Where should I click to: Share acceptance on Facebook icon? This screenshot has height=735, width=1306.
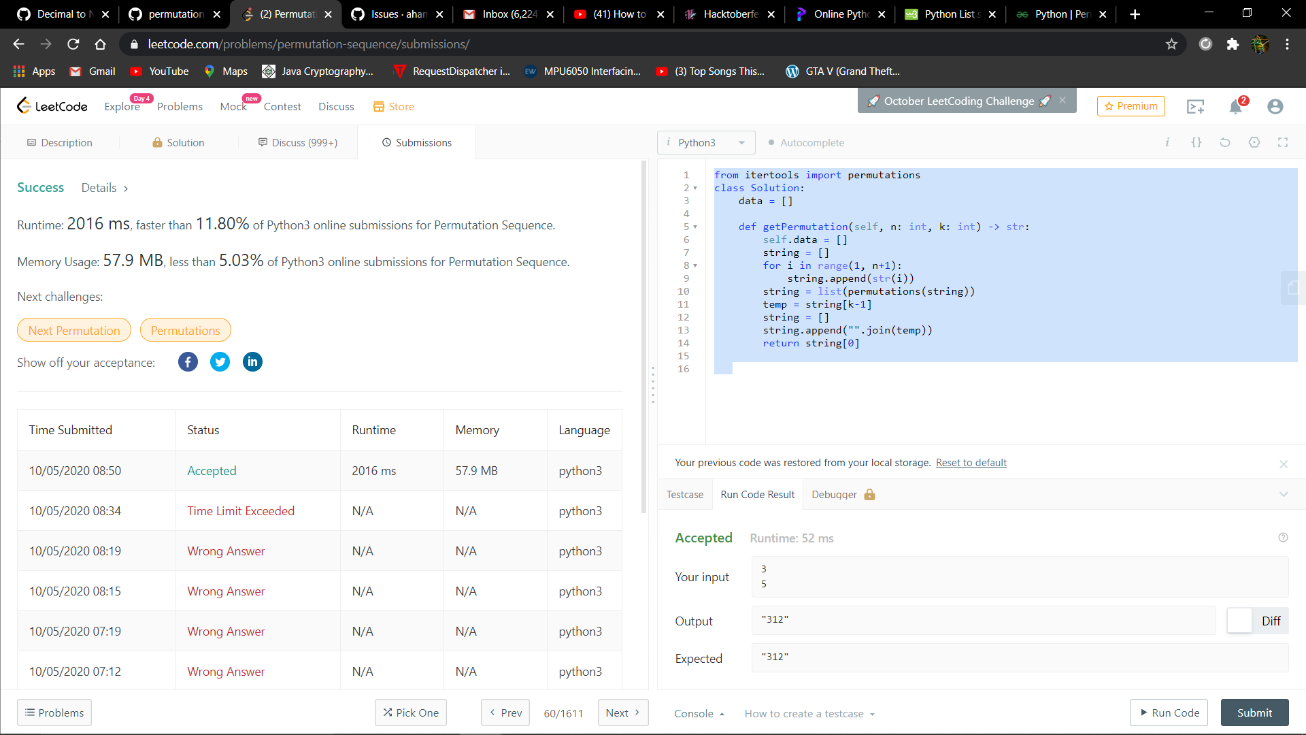tap(188, 362)
